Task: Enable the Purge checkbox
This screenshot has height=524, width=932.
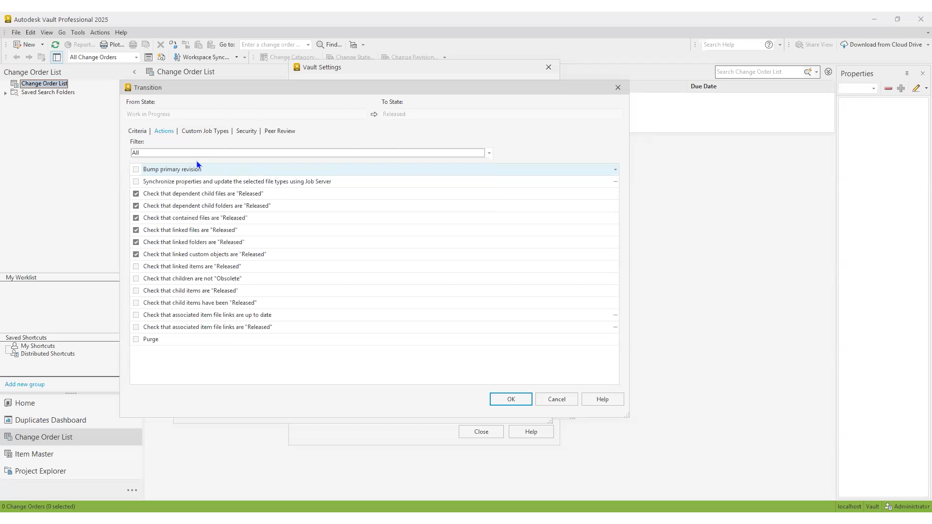Action: (x=136, y=339)
